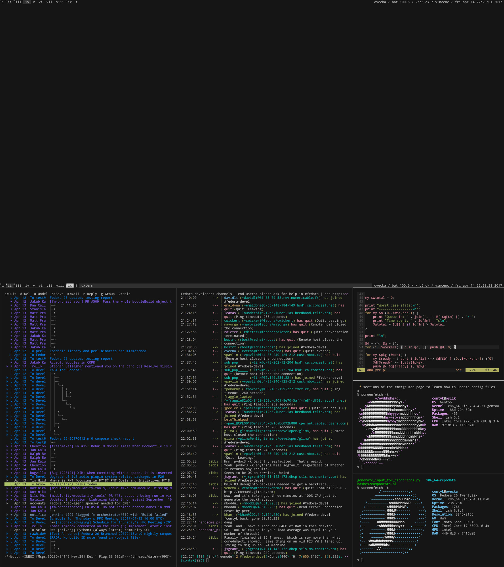Image resolution: width=504 pixels, height=567 pixels.
Task: Select mail 'Fedora 26 updates-testing report'
Action: [x=88, y=359]
